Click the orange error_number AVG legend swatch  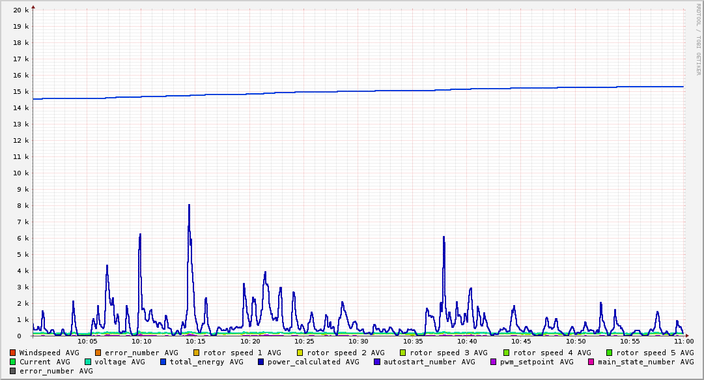point(98,353)
